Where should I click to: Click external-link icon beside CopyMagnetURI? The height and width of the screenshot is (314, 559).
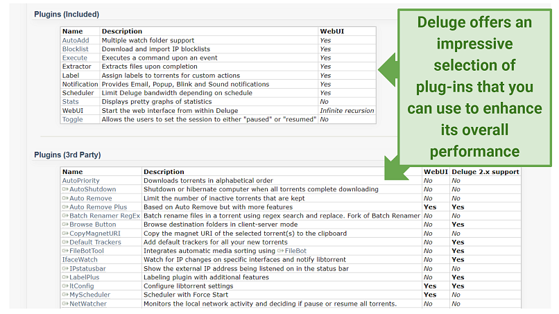(x=65, y=234)
